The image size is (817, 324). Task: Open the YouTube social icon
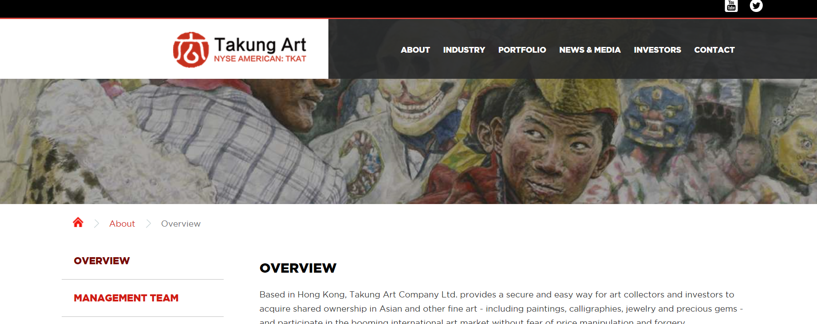pyautogui.click(x=731, y=6)
